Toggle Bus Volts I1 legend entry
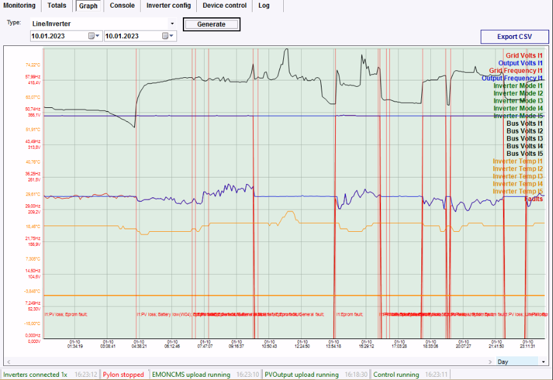Viewport: 553px width, 380px height. [x=525, y=123]
